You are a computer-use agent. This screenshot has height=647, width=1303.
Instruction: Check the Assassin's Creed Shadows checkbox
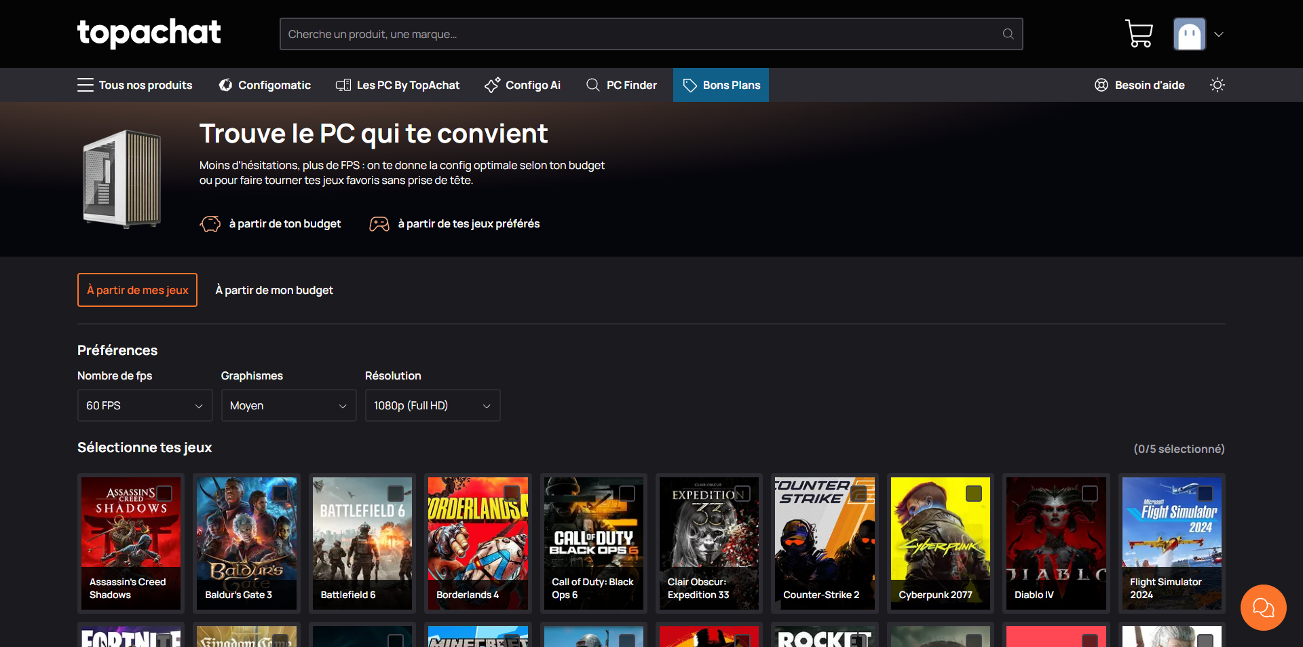pos(164,494)
